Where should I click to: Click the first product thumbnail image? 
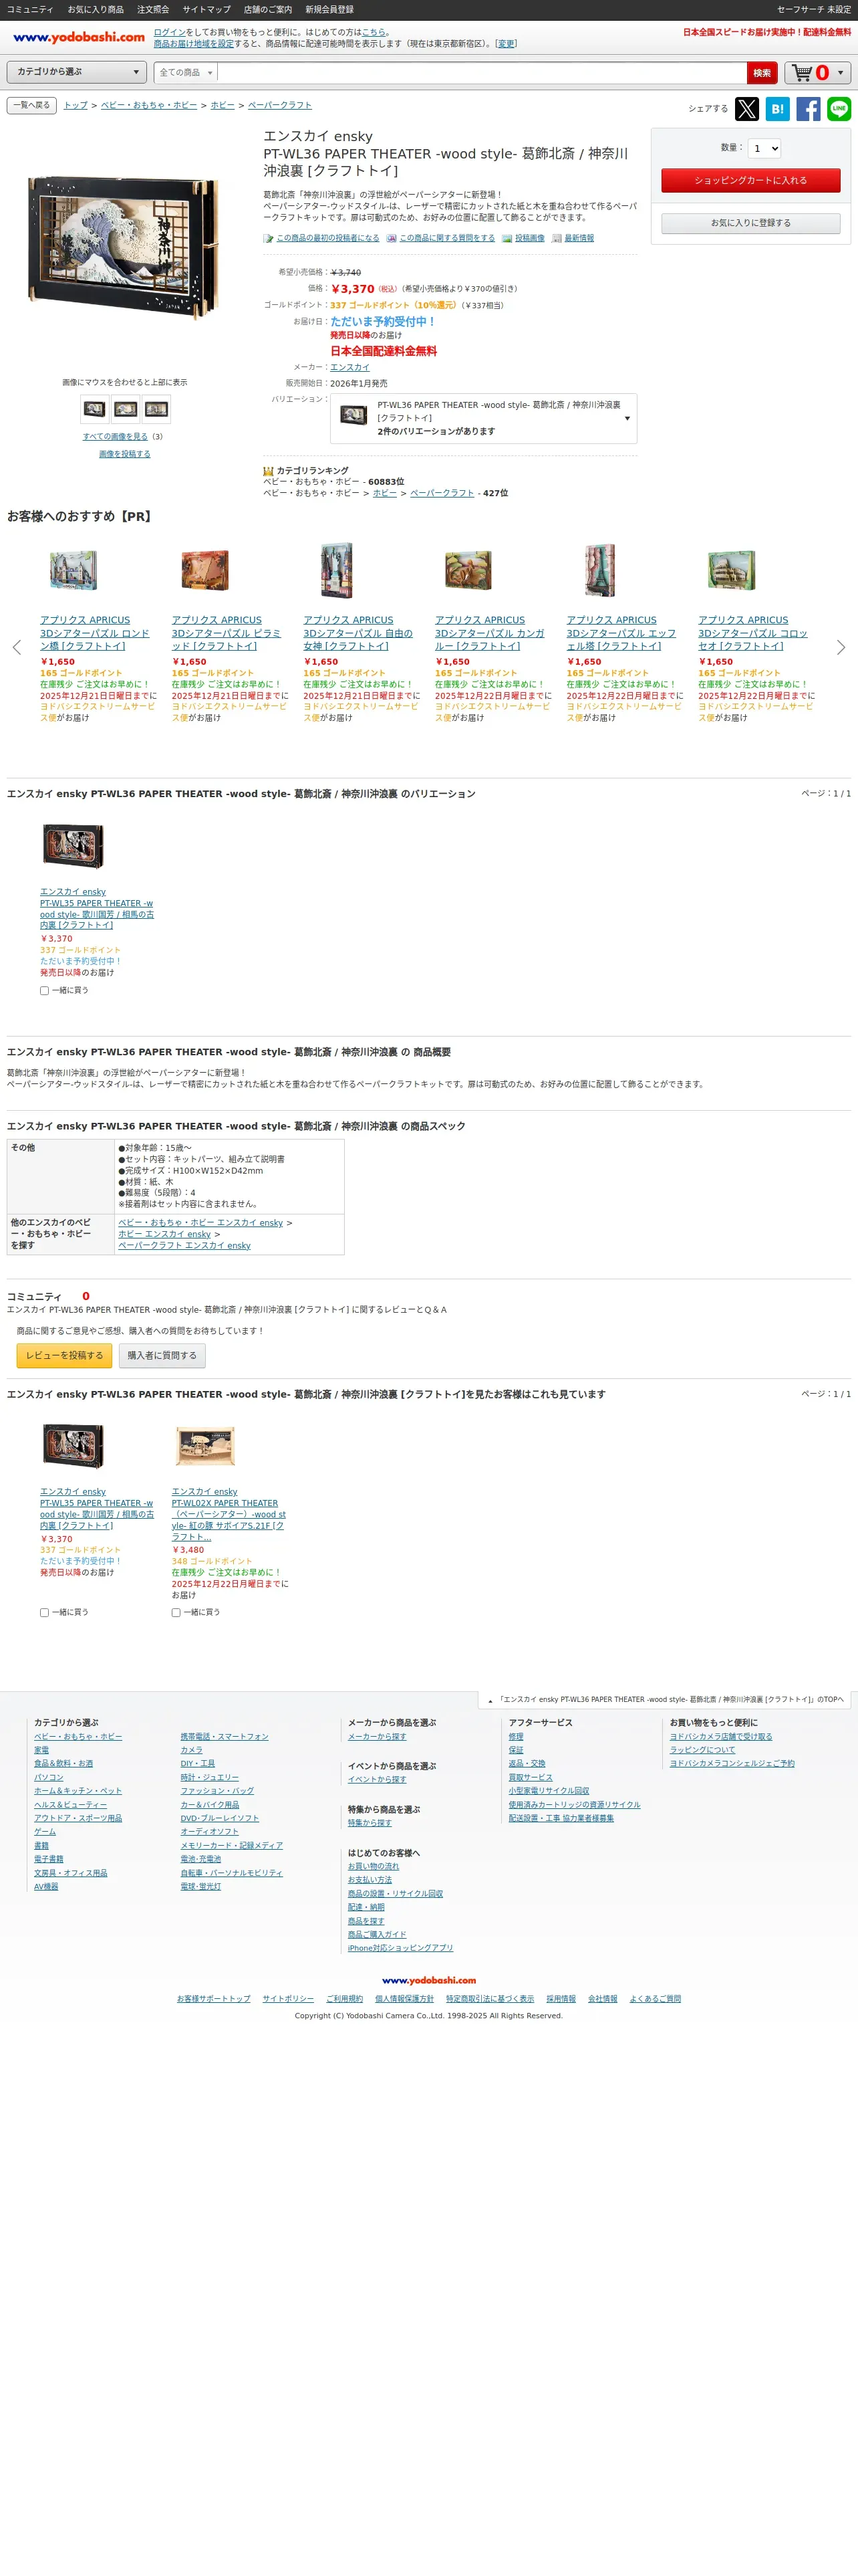click(x=95, y=408)
